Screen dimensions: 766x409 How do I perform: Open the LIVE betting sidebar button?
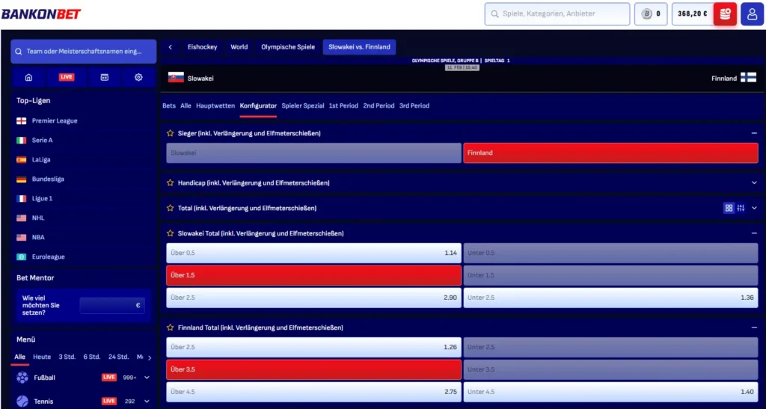[67, 77]
